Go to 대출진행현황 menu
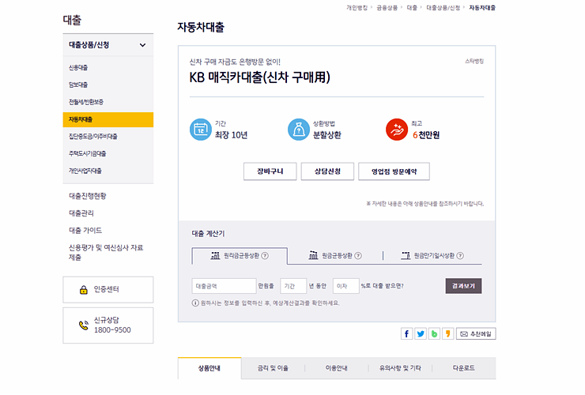Image resolution: width=585 pixels, height=395 pixels. pos(88,196)
